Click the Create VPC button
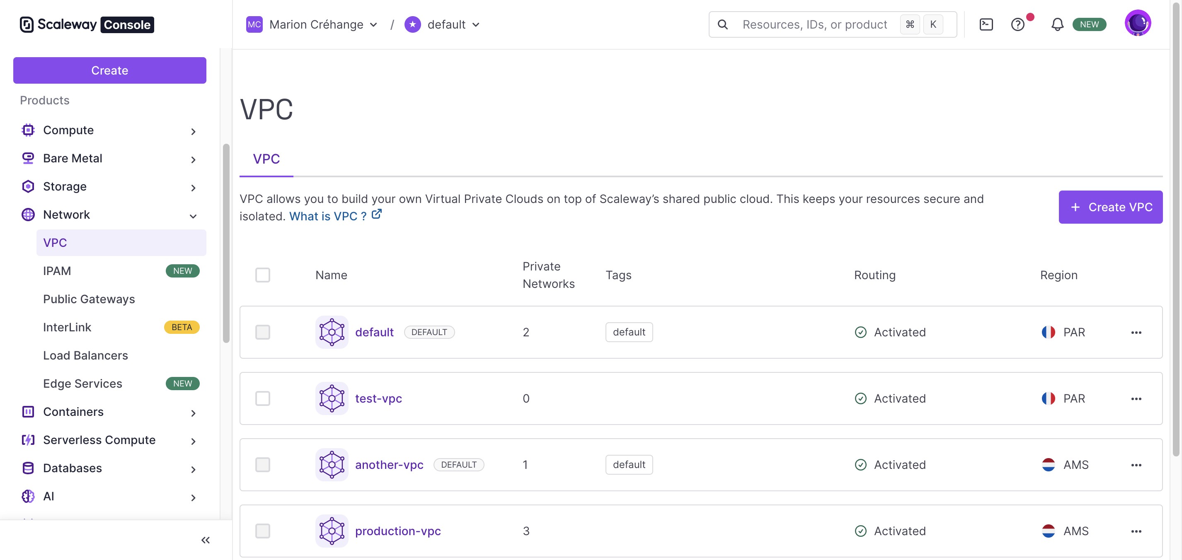 coord(1110,207)
